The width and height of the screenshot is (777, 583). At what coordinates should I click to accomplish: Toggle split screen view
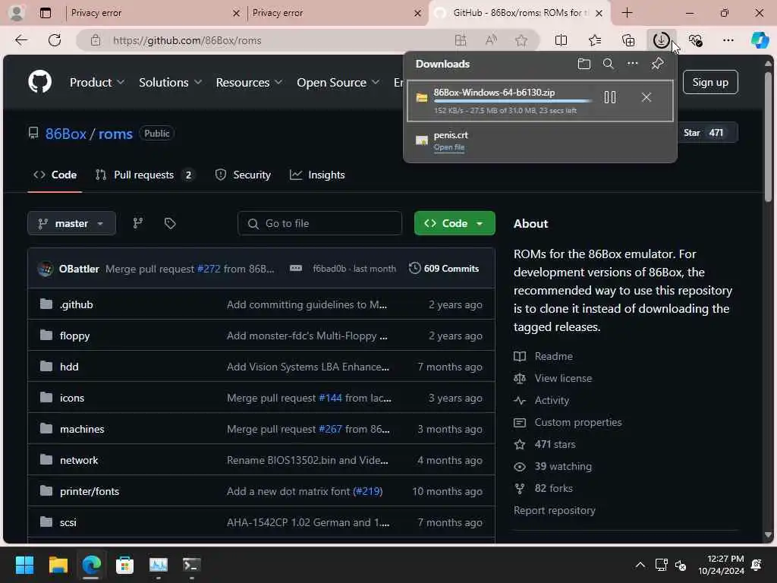click(561, 40)
